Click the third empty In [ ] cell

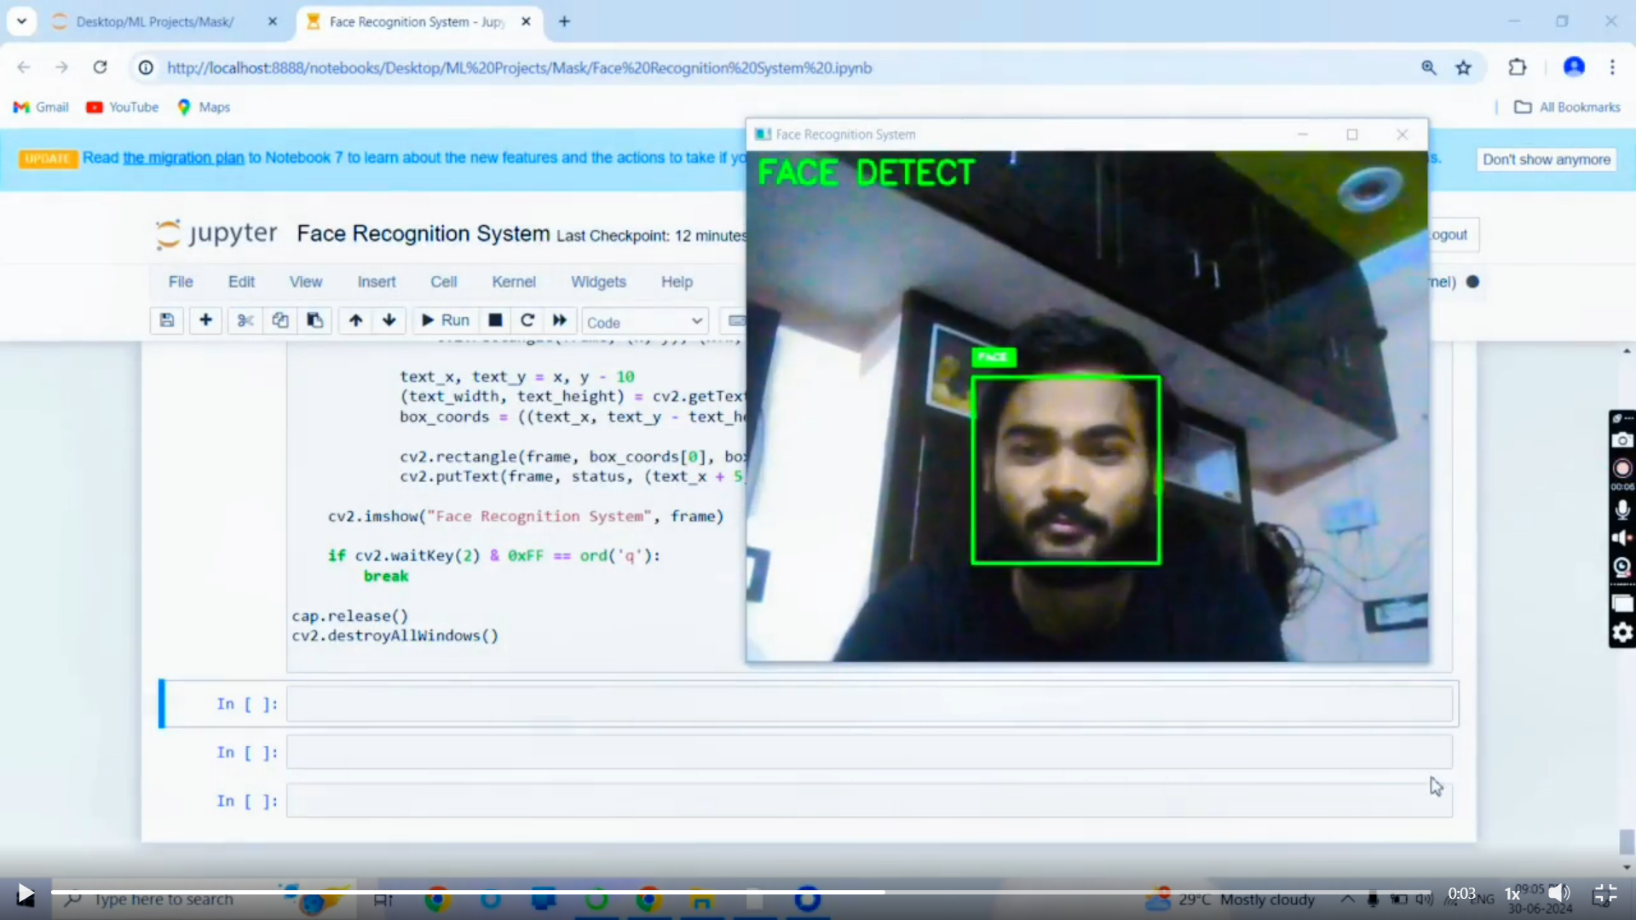coord(869,801)
